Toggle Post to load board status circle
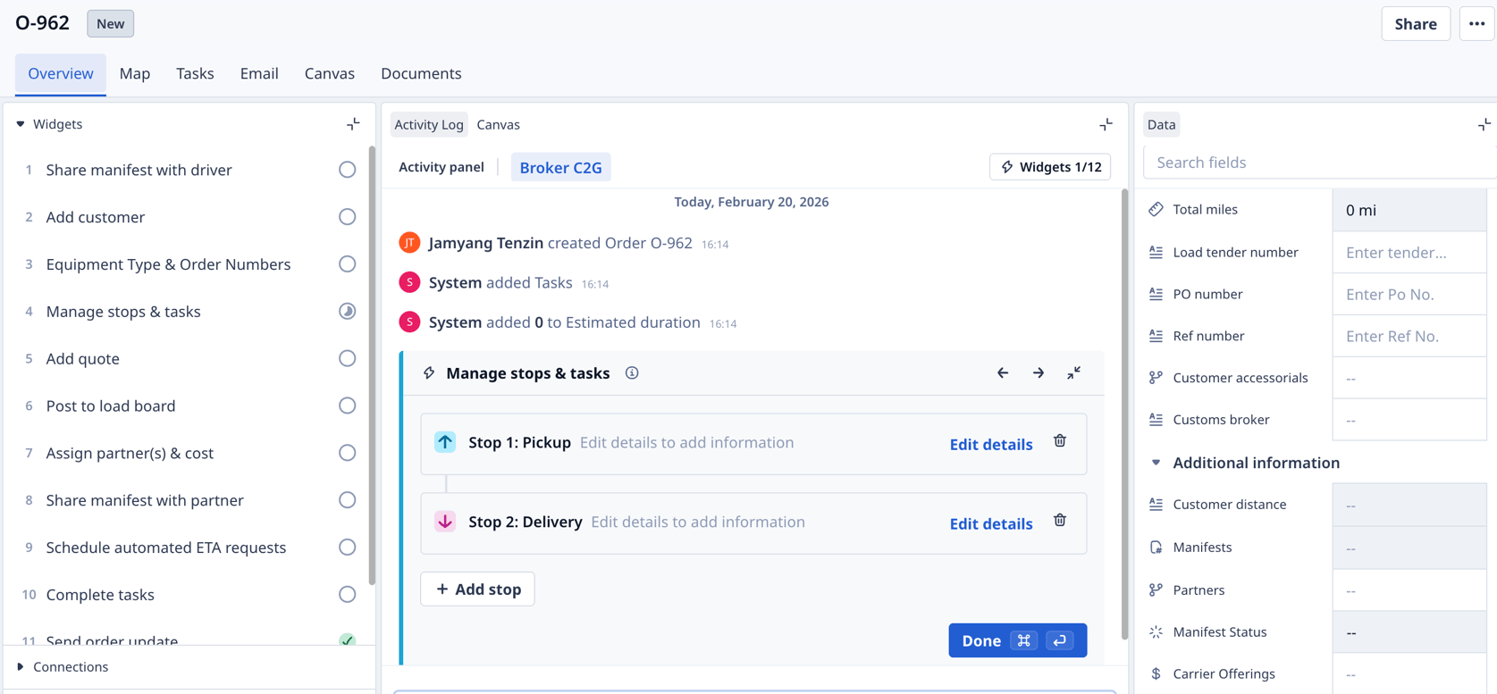Image resolution: width=1497 pixels, height=694 pixels. tap(348, 406)
